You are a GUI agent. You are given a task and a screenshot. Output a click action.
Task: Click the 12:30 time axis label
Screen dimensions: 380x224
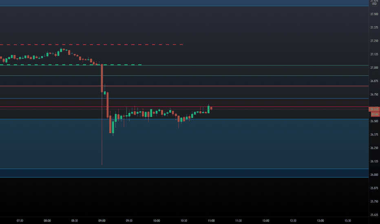tap(293, 221)
